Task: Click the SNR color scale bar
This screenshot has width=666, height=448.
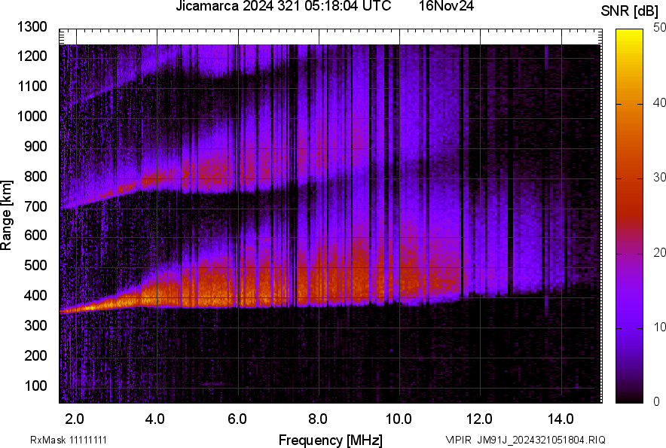Action: click(x=630, y=216)
